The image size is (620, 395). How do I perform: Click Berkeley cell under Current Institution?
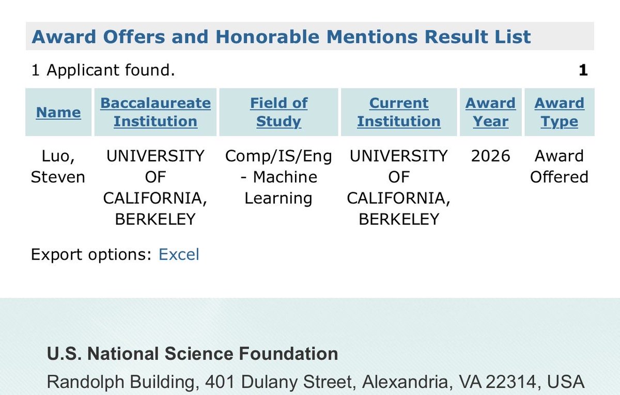(399, 187)
